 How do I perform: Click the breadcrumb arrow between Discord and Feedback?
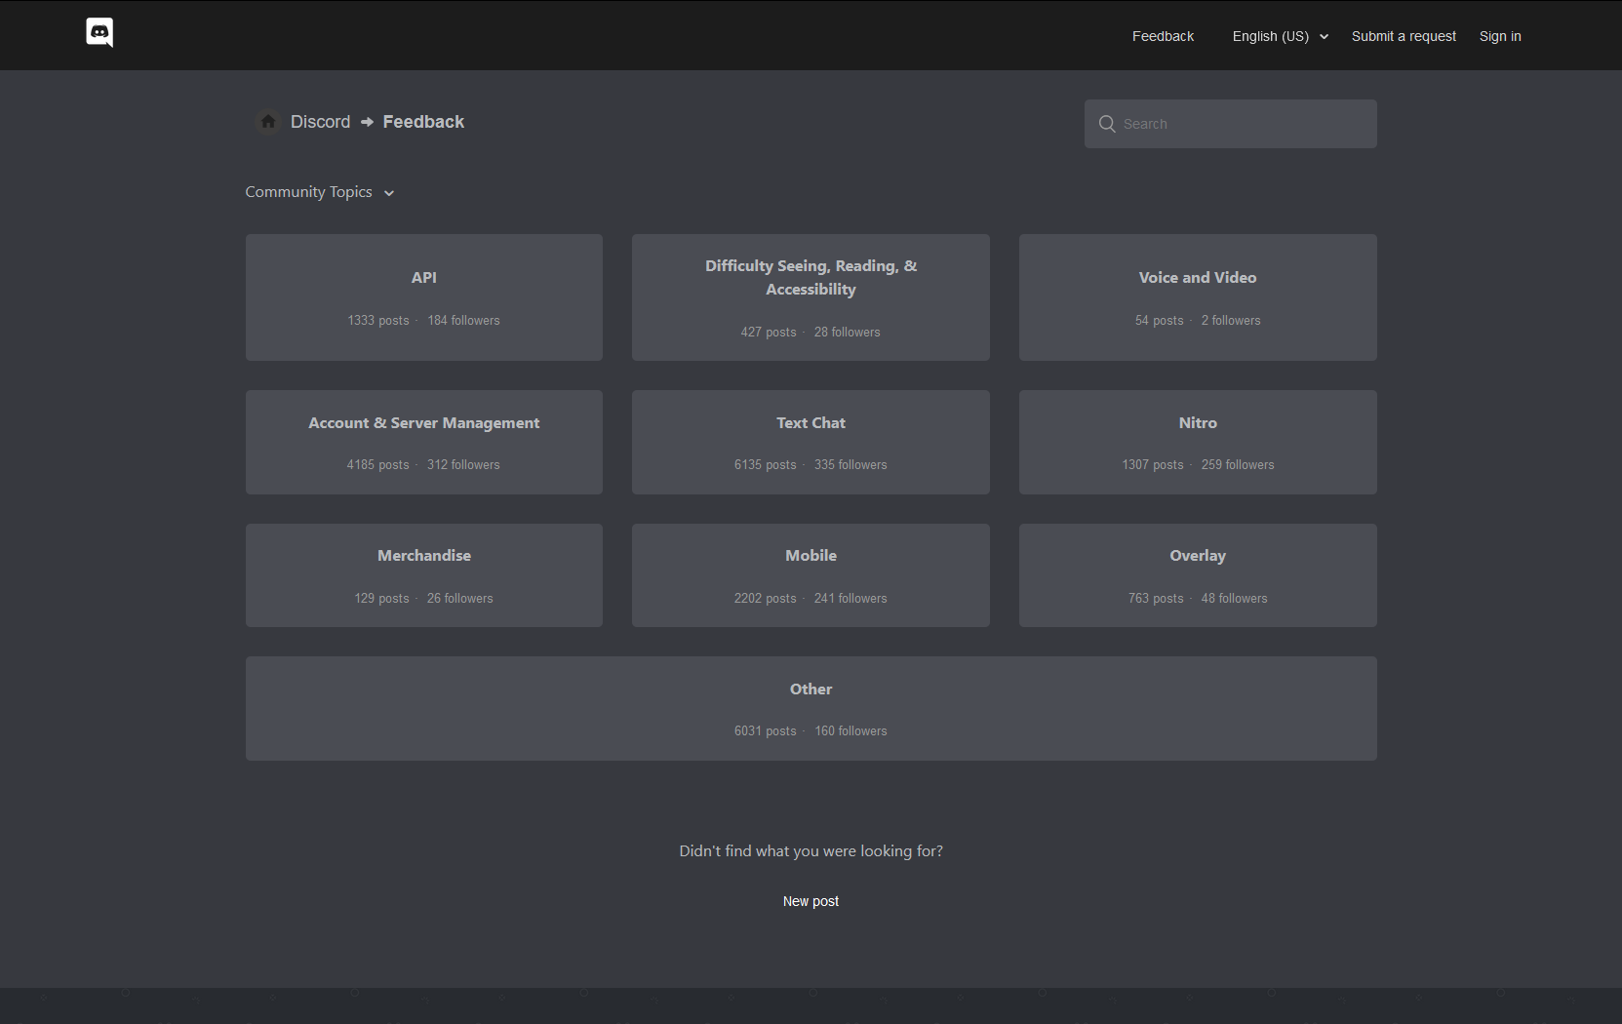pyautogui.click(x=367, y=122)
